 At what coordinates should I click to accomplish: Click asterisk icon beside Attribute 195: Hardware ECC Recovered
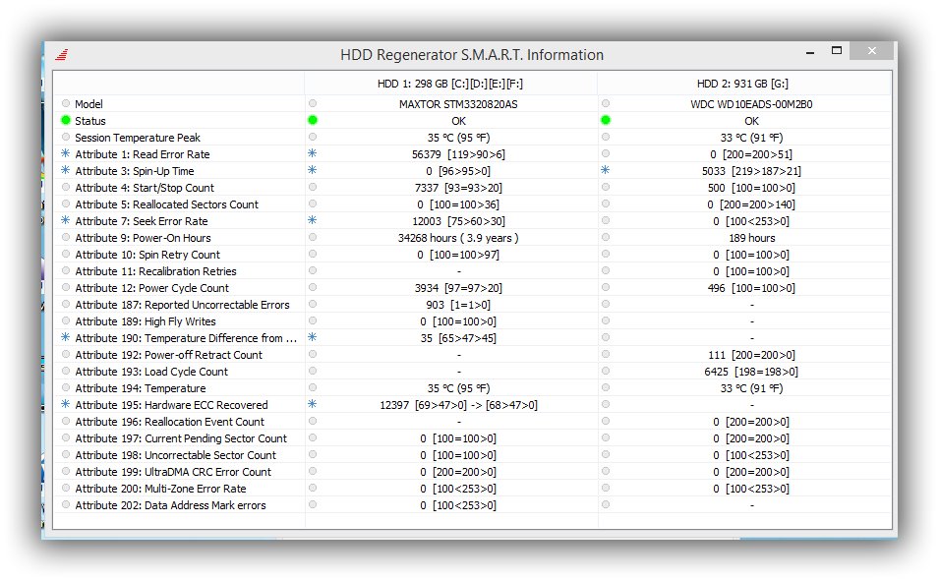(x=66, y=405)
